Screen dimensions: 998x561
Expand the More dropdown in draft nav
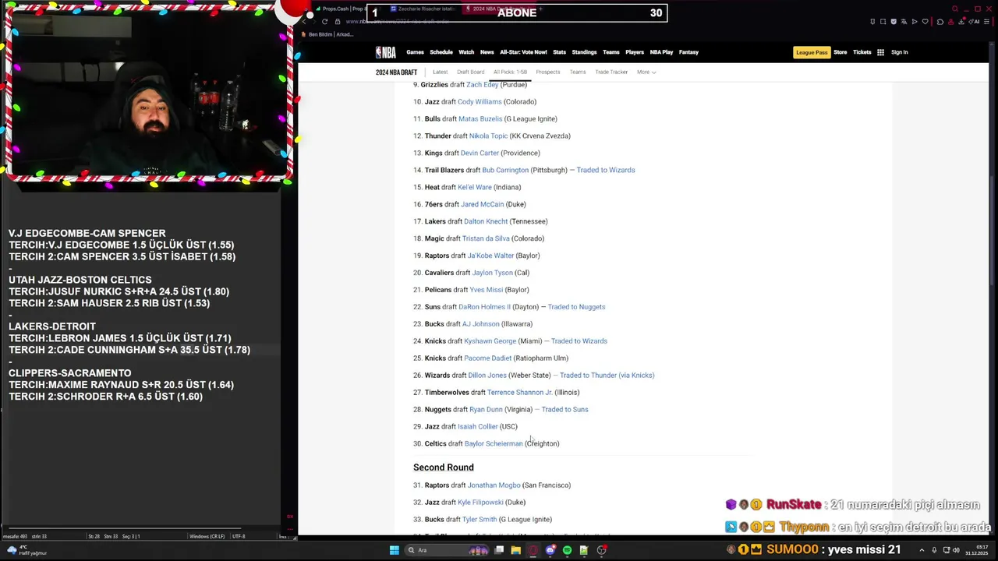click(x=646, y=72)
